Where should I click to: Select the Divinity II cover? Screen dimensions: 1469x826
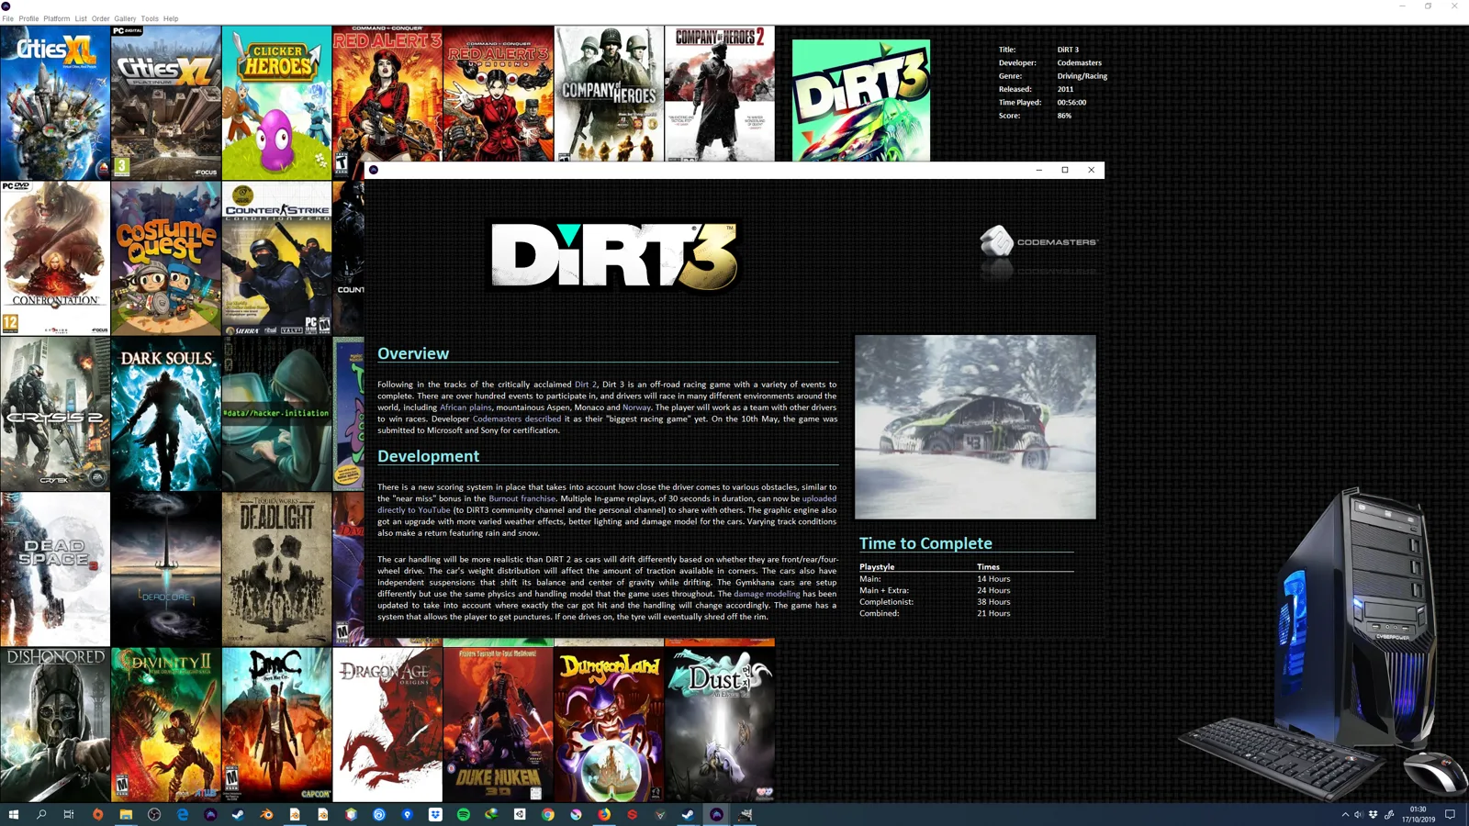pyautogui.click(x=166, y=725)
